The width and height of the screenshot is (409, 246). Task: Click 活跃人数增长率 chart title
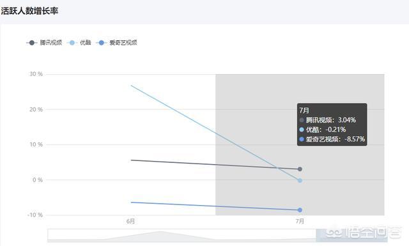click(x=29, y=11)
